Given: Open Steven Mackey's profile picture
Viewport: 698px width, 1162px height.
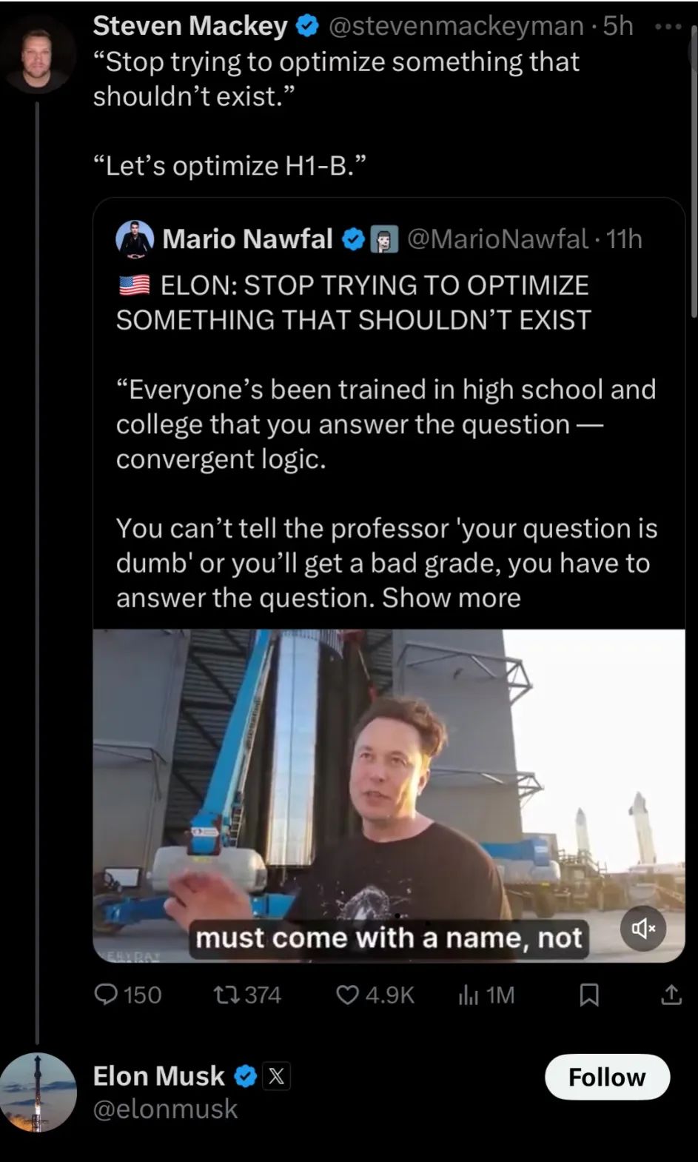Looking at the screenshot, I should 37,54.
